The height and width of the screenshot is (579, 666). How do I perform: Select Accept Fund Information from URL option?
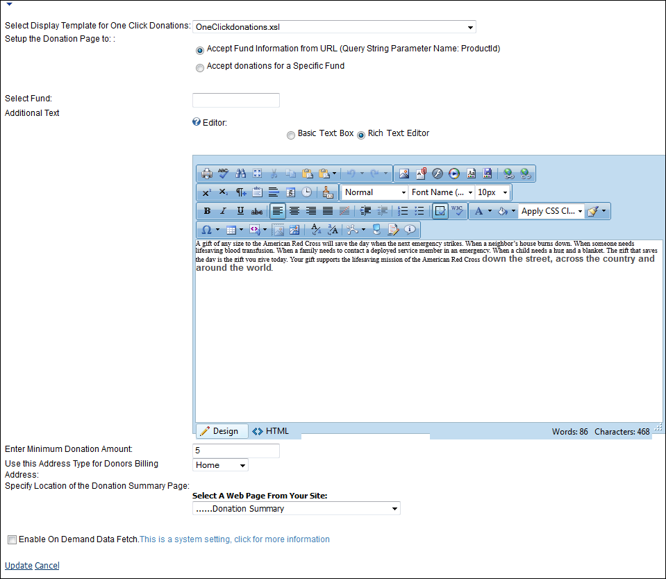(200, 50)
